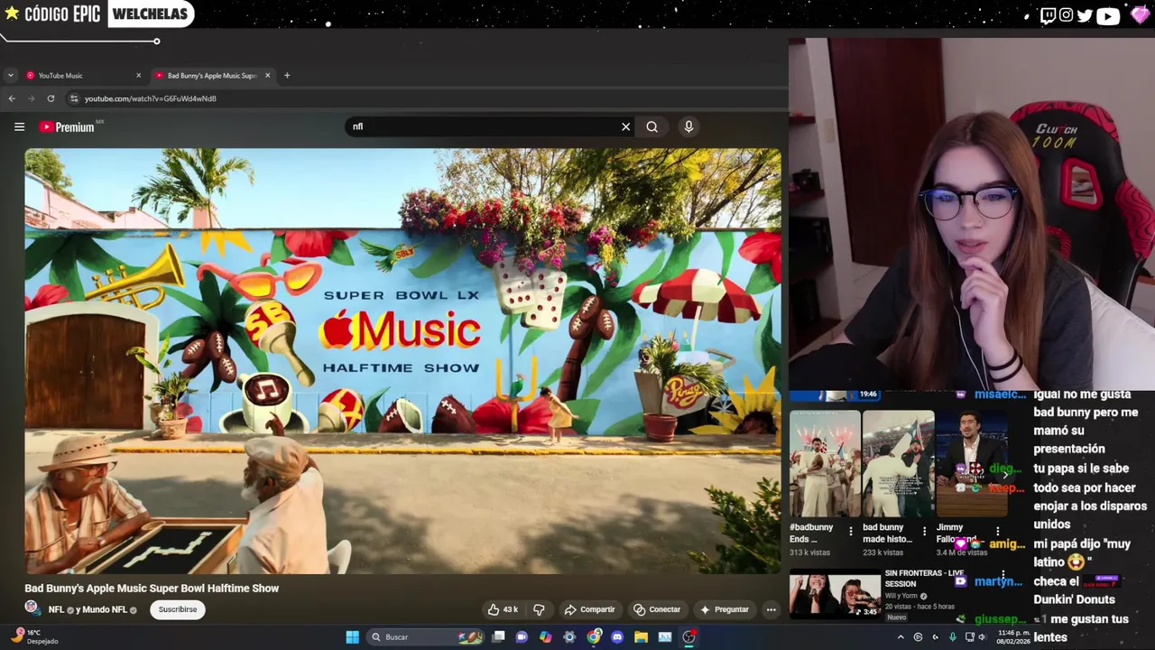This screenshot has height=650, width=1155.
Task: Open the Photos app in taskbar
Action: click(x=665, y=637)
